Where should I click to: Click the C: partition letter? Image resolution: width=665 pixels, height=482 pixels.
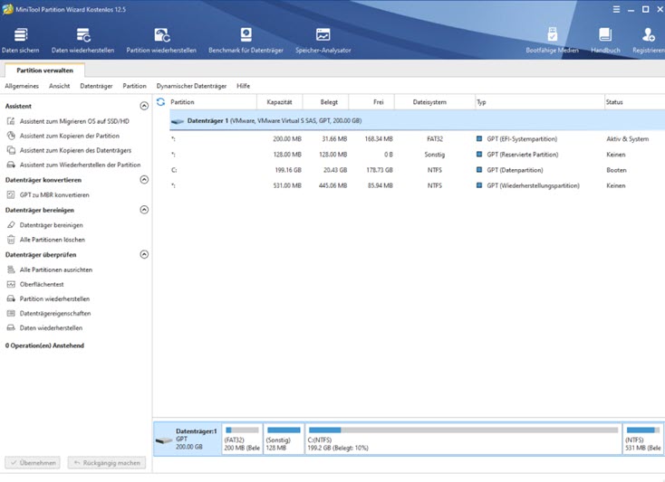(x=174, y=170)
